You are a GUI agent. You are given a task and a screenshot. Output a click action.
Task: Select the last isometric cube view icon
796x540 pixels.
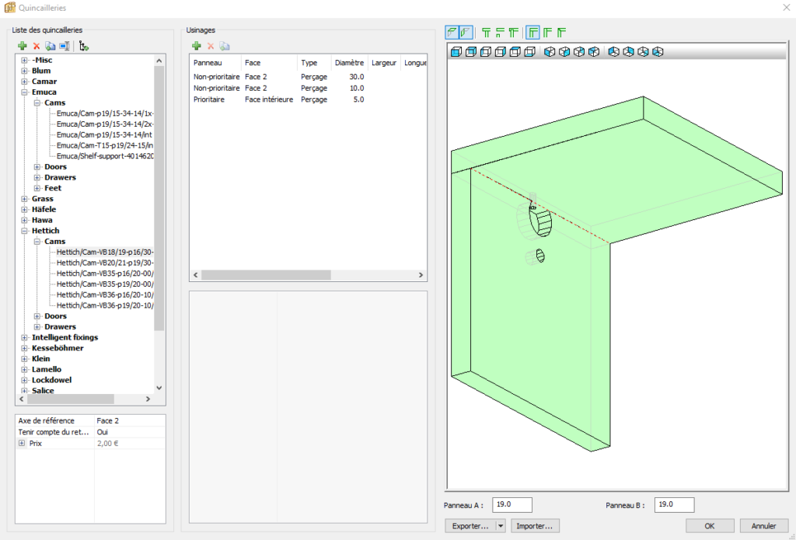click(x=658, y=52)
